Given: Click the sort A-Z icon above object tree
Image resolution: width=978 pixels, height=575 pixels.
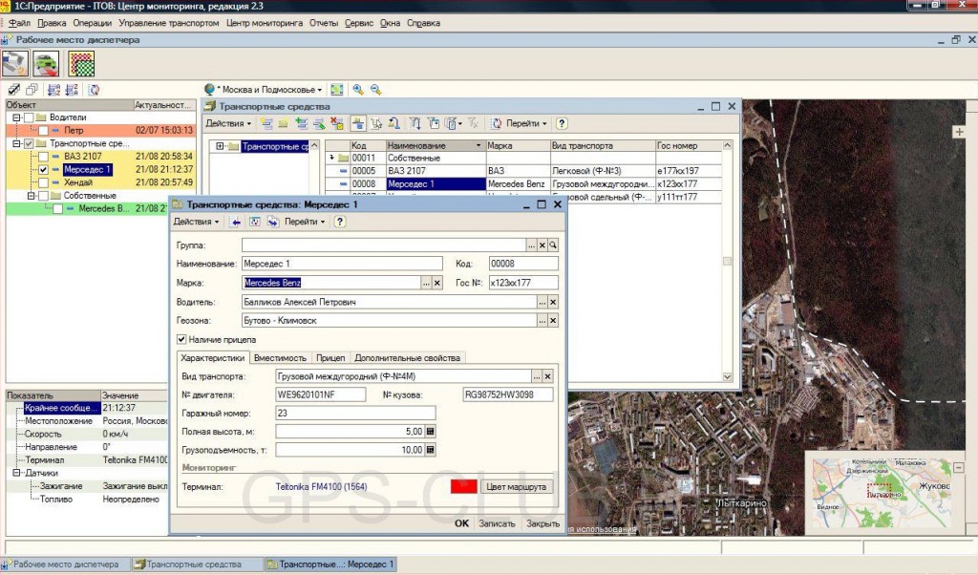Looking at the screenshot, I should click(x=53, y=90).
